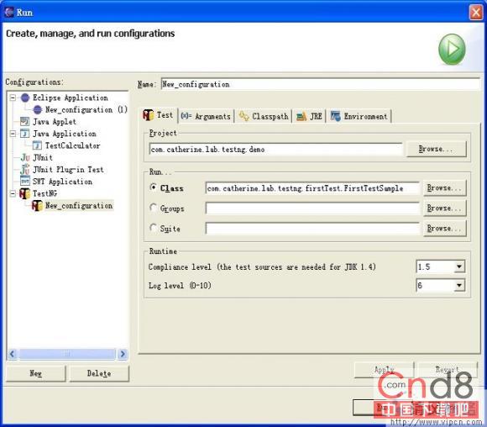Open the Log level dropdown
Image resolution: width=487 pixels, height=427 pixels.
[x=459, y=285]
